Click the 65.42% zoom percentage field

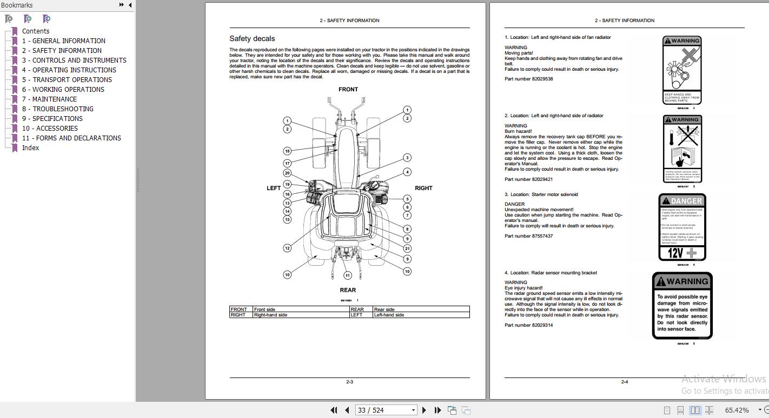click(737, 410)
